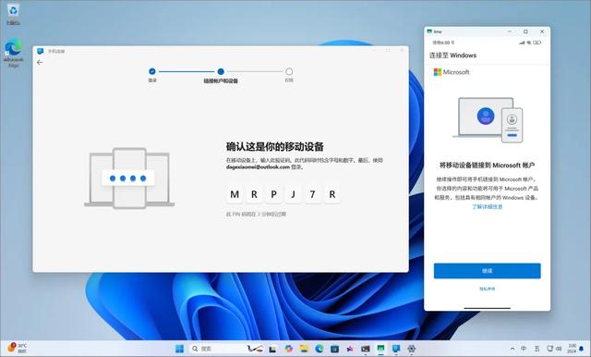
Task: Switch to Phone Link in the taskbar
Action: pos(396,349)
